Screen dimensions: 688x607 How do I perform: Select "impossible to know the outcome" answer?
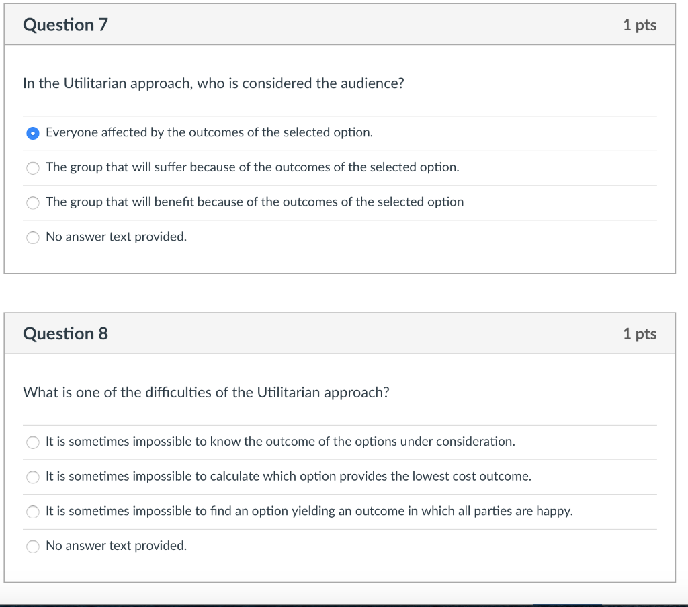point(33,442)
